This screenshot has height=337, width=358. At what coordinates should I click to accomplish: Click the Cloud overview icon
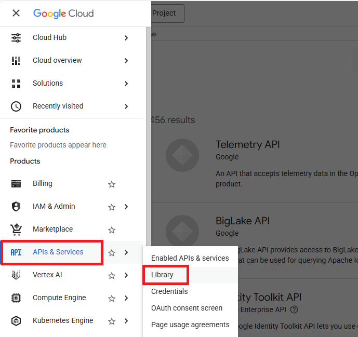click(x=16, y=61)
